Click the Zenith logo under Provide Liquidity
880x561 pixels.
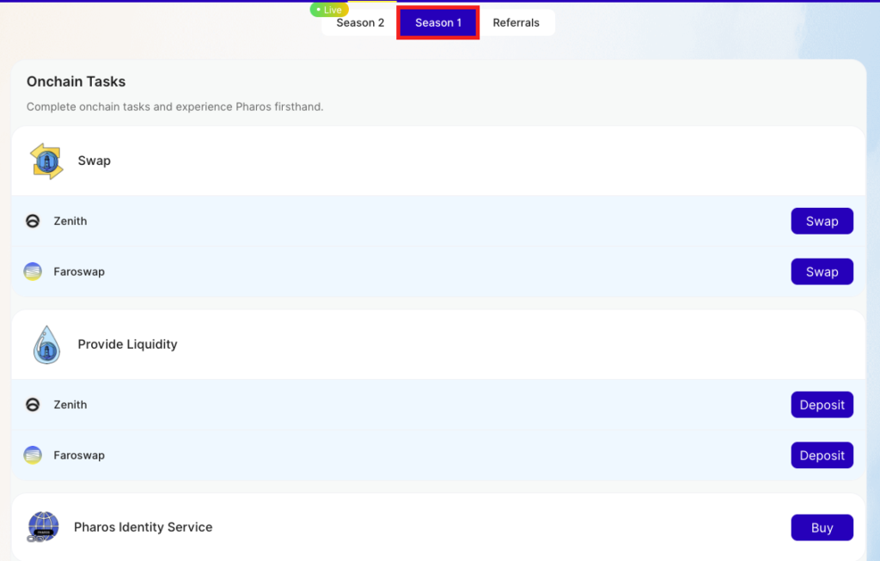pyautogui.click(x=33, y=405)
